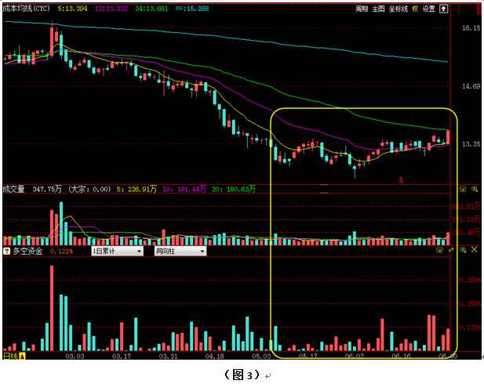
Task: Open the 坐标线 coordinate line menu
Action: [399, 9]
